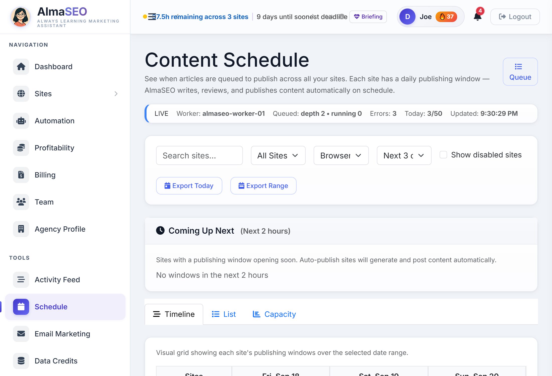The height and width of the screenshot is (376, 552).
Task: Switch to the List tab
Action: (x=224, y=314)
